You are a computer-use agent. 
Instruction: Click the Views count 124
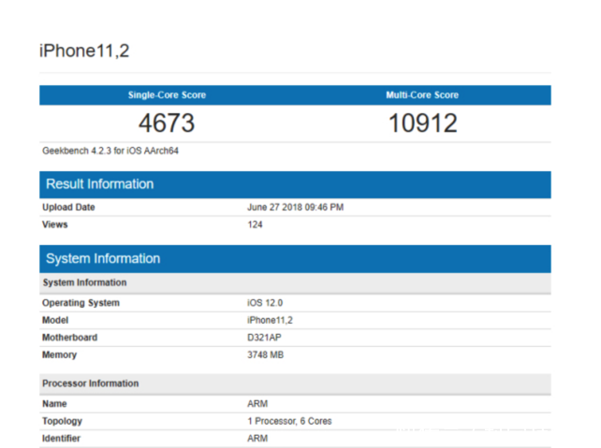click(x=255, y=224)
